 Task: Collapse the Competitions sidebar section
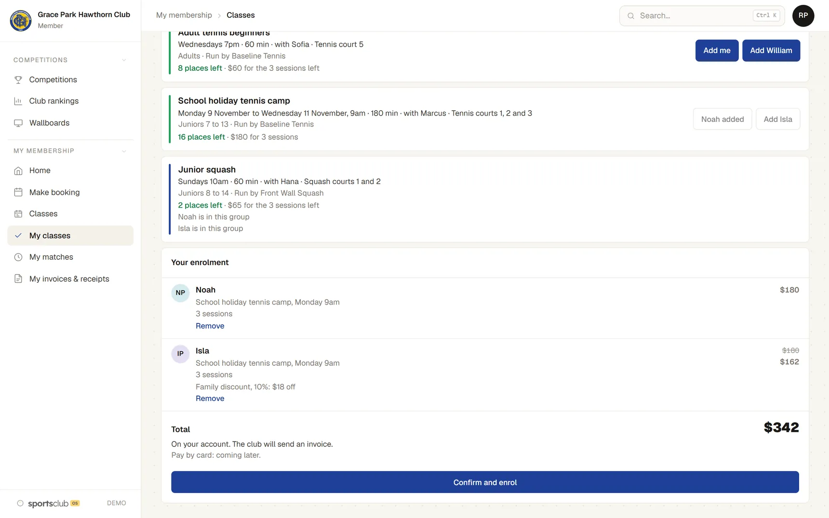pos(124,60)
